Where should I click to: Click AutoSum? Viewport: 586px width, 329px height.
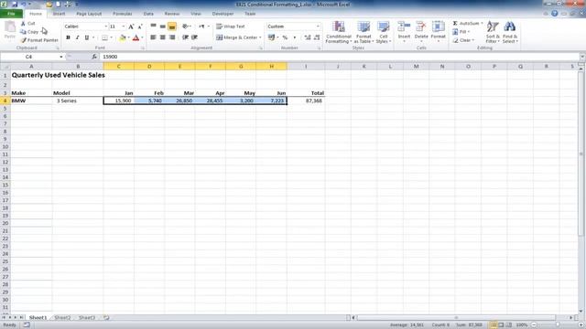point(466,24)
